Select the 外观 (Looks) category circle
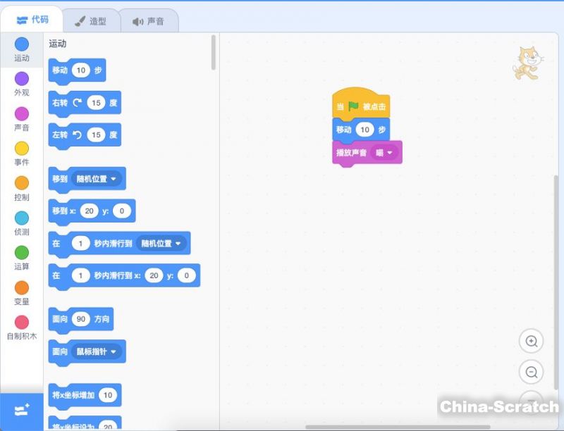This screenshot has width=564, height=431. [22, 79]
